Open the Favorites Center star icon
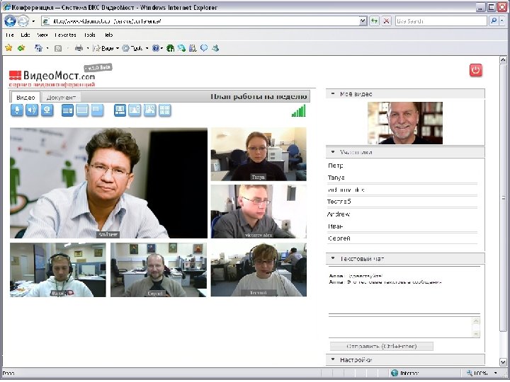510x382 pixels. pos(8,48)
